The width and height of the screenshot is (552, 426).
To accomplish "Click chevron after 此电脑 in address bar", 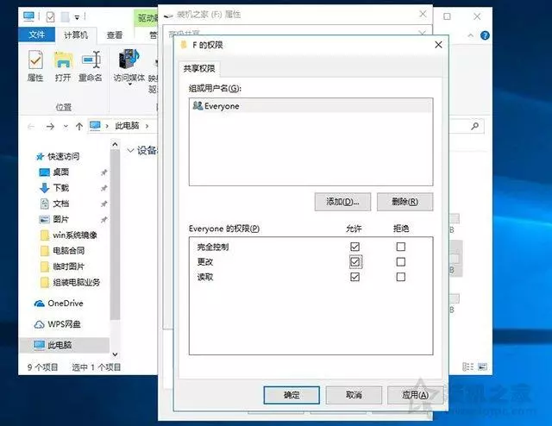I will pos(147,126).
